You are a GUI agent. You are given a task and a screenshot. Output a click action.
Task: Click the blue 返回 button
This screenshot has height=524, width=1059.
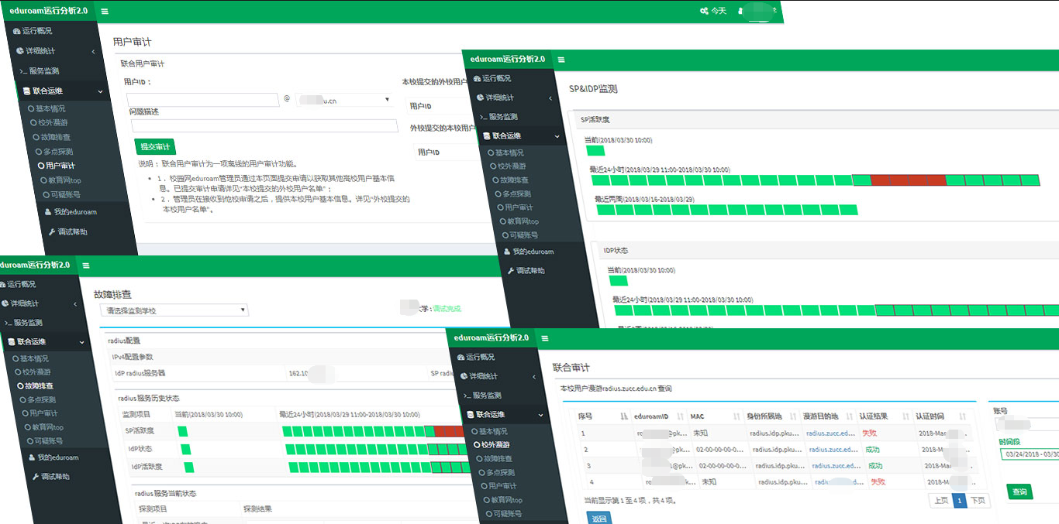pos(598,519)
